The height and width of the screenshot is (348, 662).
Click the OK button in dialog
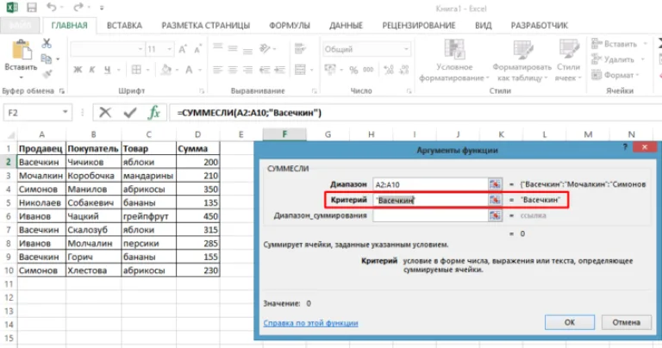click(x=570, y=322)
